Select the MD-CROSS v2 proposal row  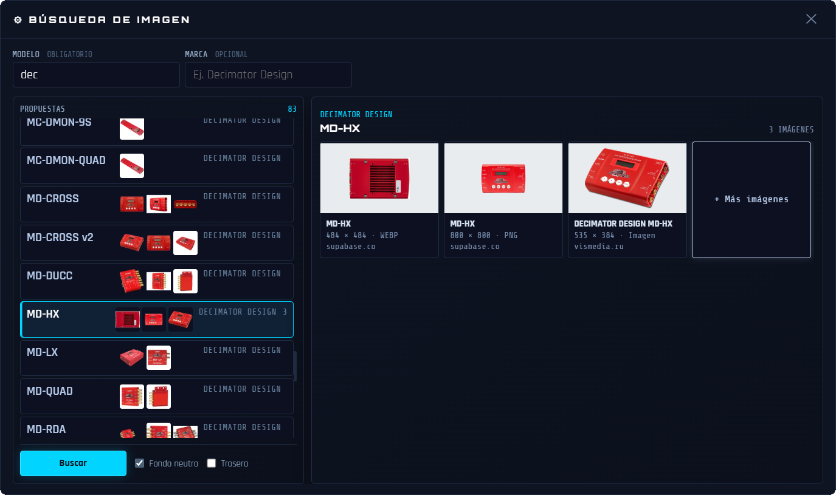[157, 242]
